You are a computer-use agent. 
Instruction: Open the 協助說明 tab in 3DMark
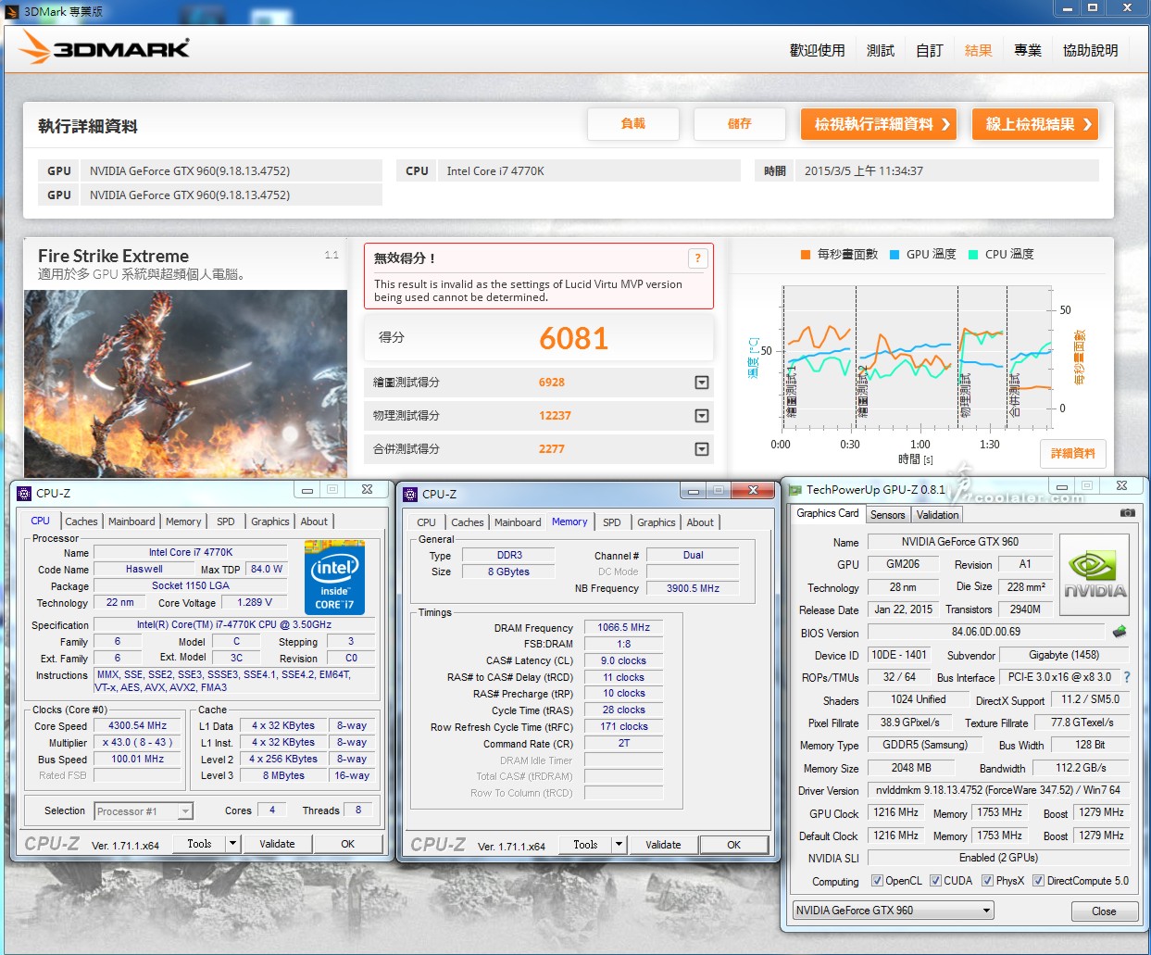1090,50
